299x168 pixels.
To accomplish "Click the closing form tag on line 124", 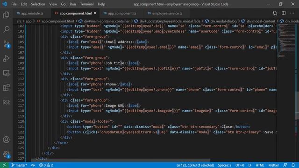I will pyautogui.click(x=61, y=142).
